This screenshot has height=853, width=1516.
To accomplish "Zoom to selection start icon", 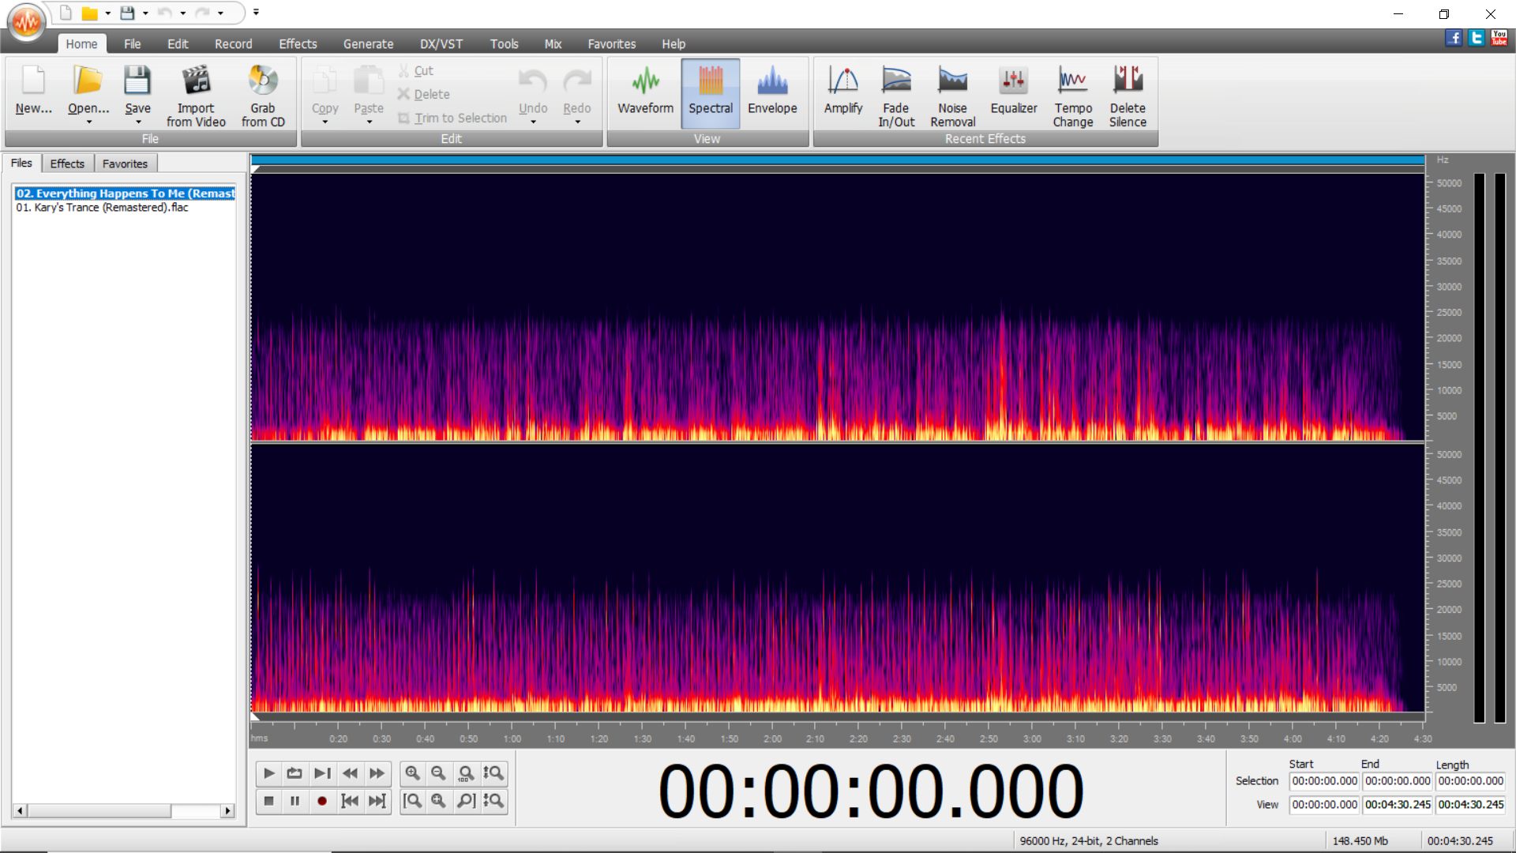I will click(x=412, y=801).
